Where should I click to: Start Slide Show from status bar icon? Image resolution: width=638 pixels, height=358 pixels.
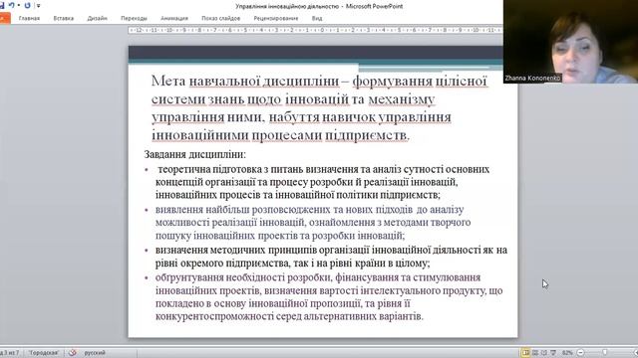[553, 353]
